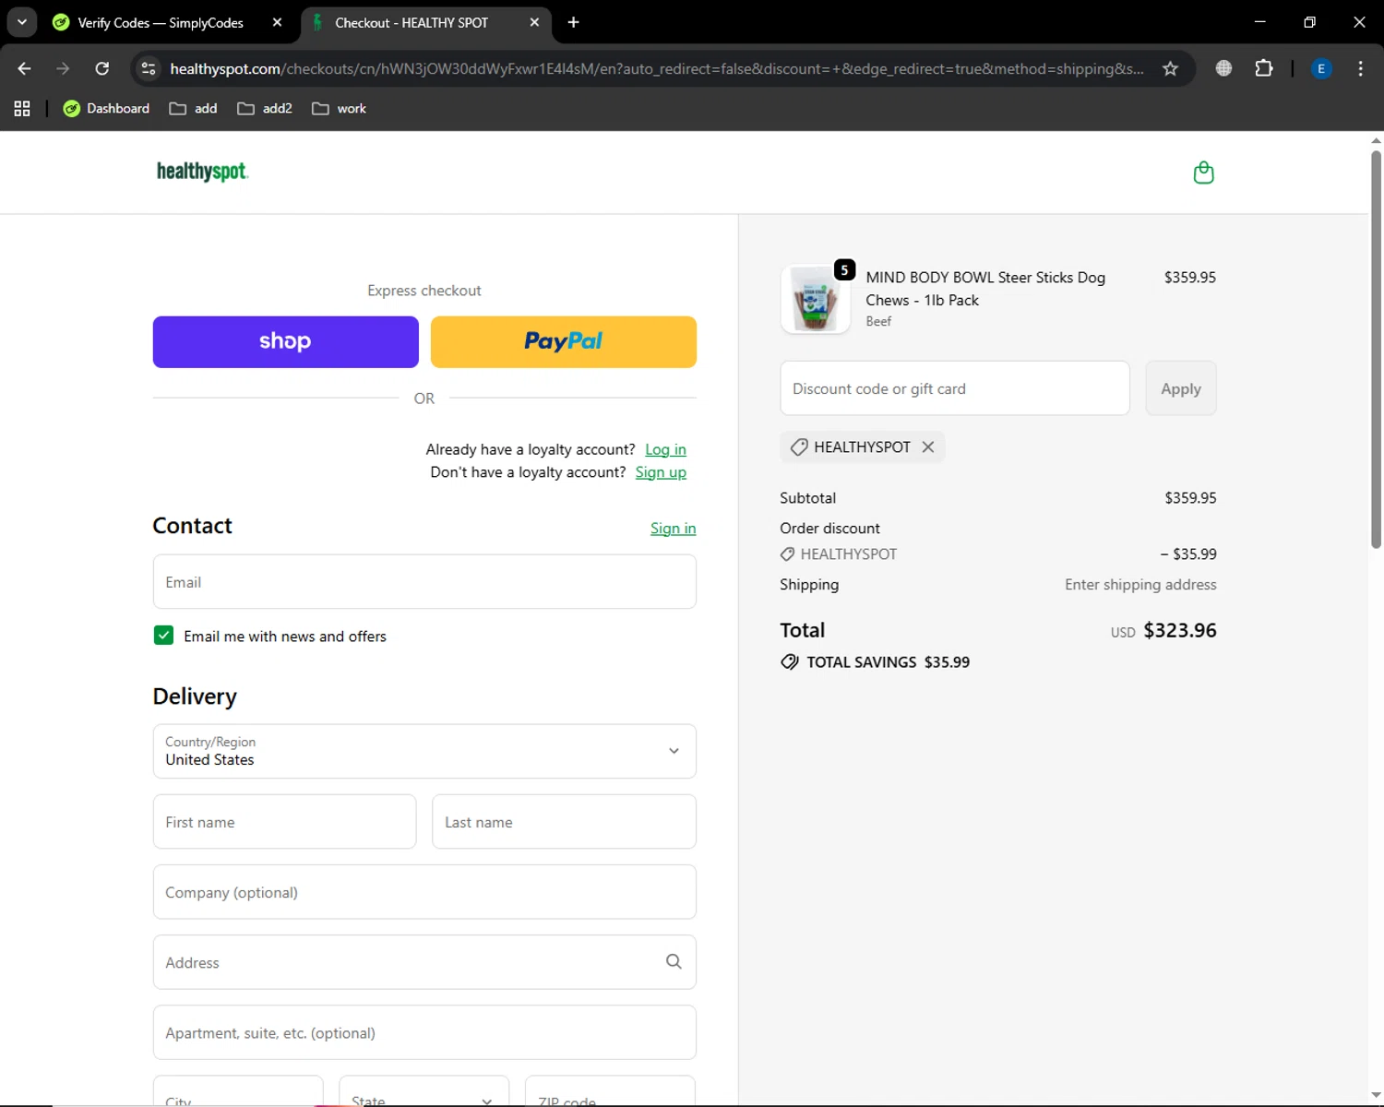Open the tab search dropdown arrow
The height and width of the screenshot is (1107, 1384).
(21, 22)
